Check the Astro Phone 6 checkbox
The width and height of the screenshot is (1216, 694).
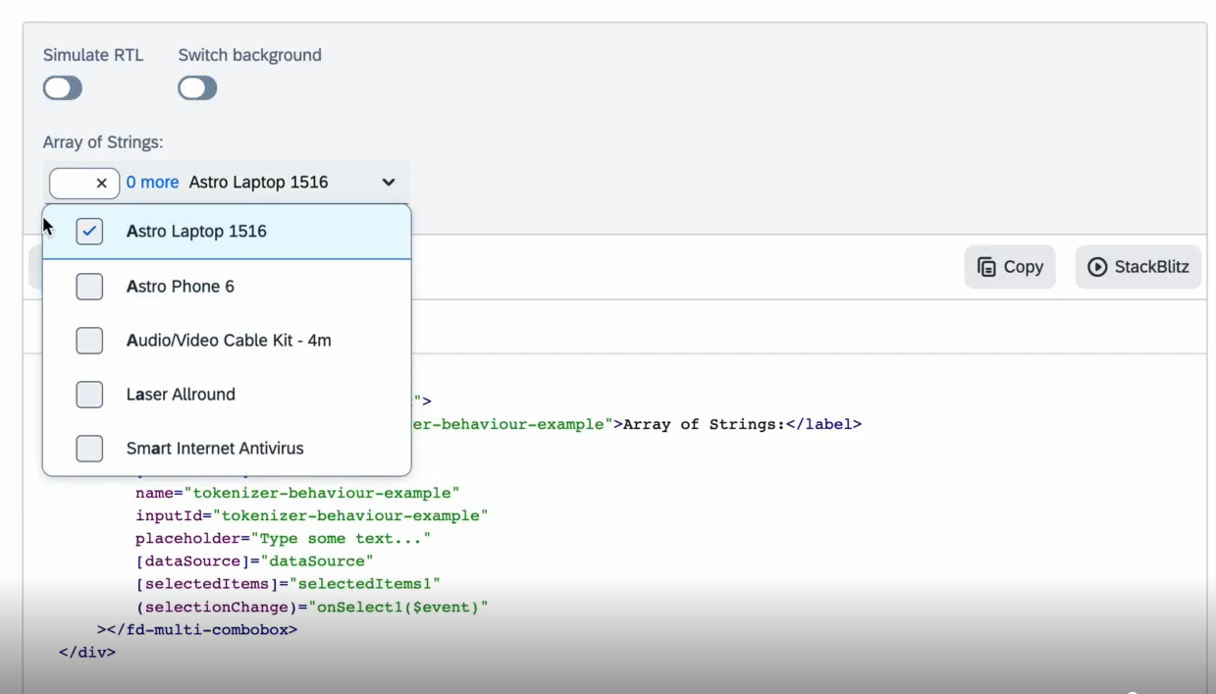(89, 286)
